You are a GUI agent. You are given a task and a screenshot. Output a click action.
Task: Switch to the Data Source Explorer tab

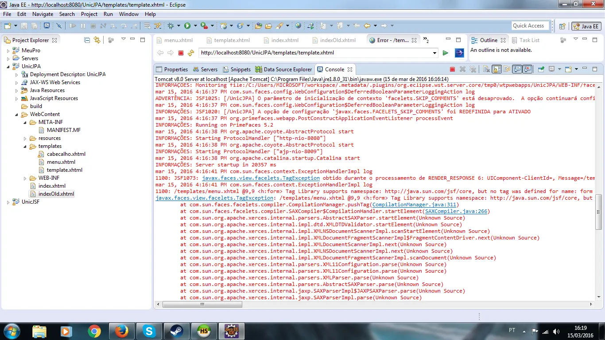[287, 70]
